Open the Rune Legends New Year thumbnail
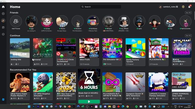 coord(182,48)
